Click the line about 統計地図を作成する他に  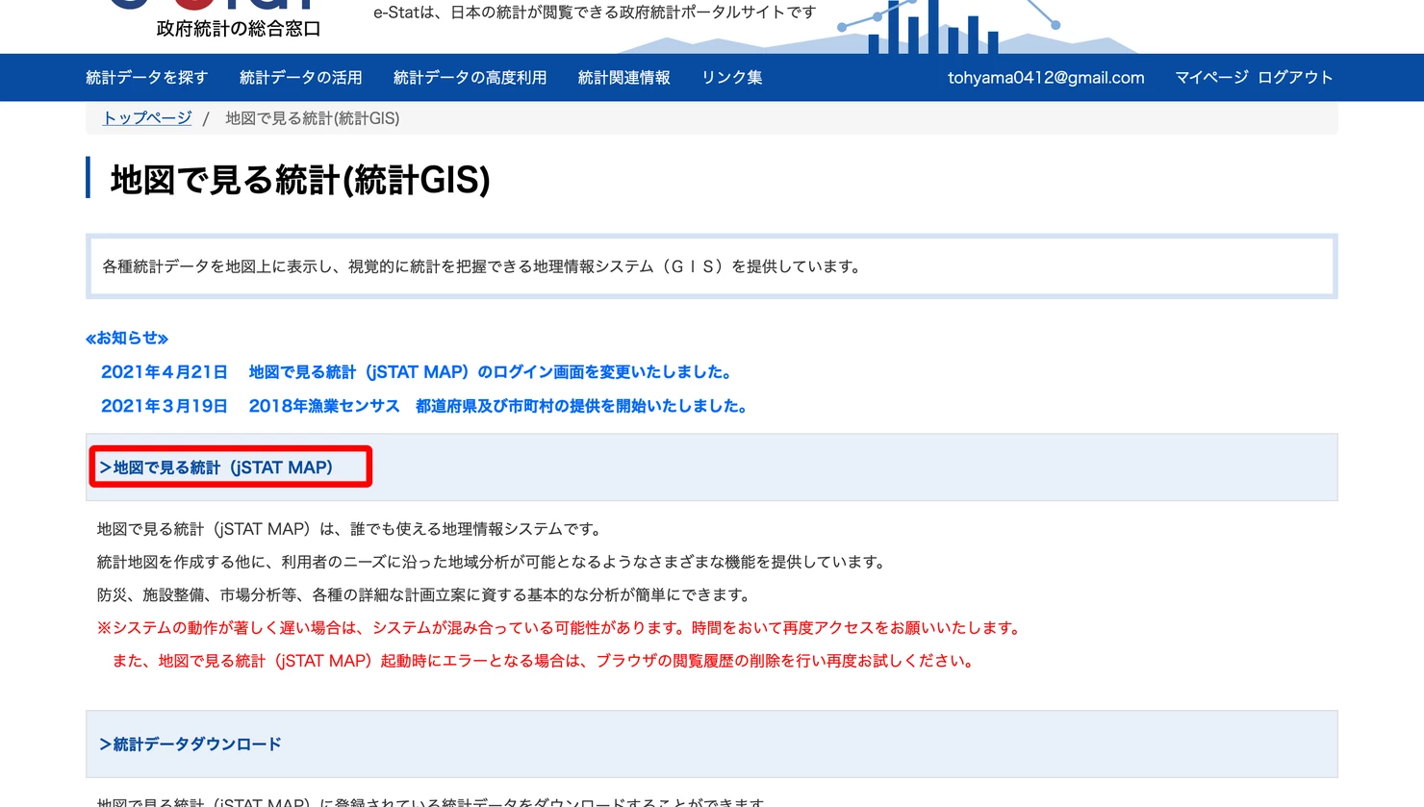tap(491, 562)
